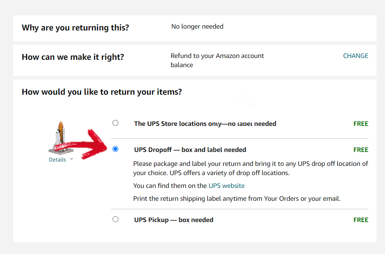385x254 pixels.
Task: Click the 'No longer needed' return reason
Action: click(x=197, y=26)
